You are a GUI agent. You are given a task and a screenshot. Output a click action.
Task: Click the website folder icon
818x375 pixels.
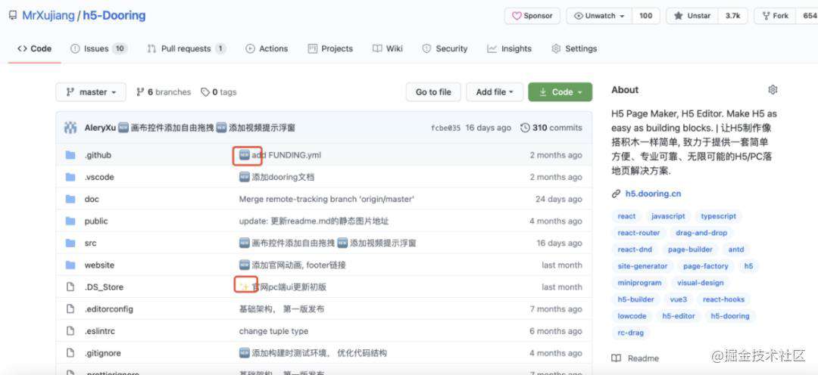pos(70,265)
